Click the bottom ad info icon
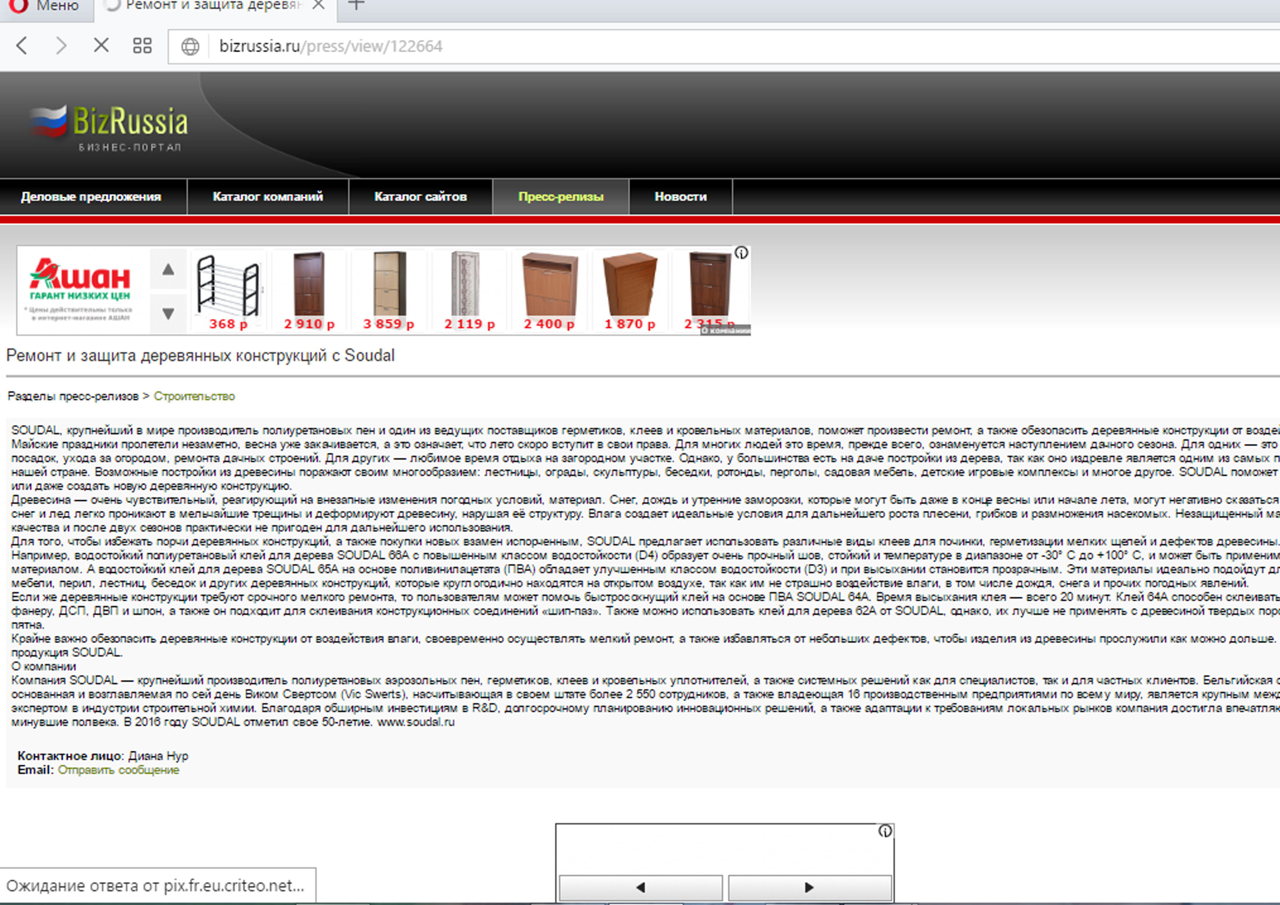Viewport: 1280px width, 905px height. click(x=885, y=831)
